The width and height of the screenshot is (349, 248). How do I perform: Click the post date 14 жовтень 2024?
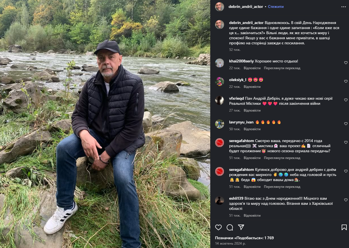[230, 243]
